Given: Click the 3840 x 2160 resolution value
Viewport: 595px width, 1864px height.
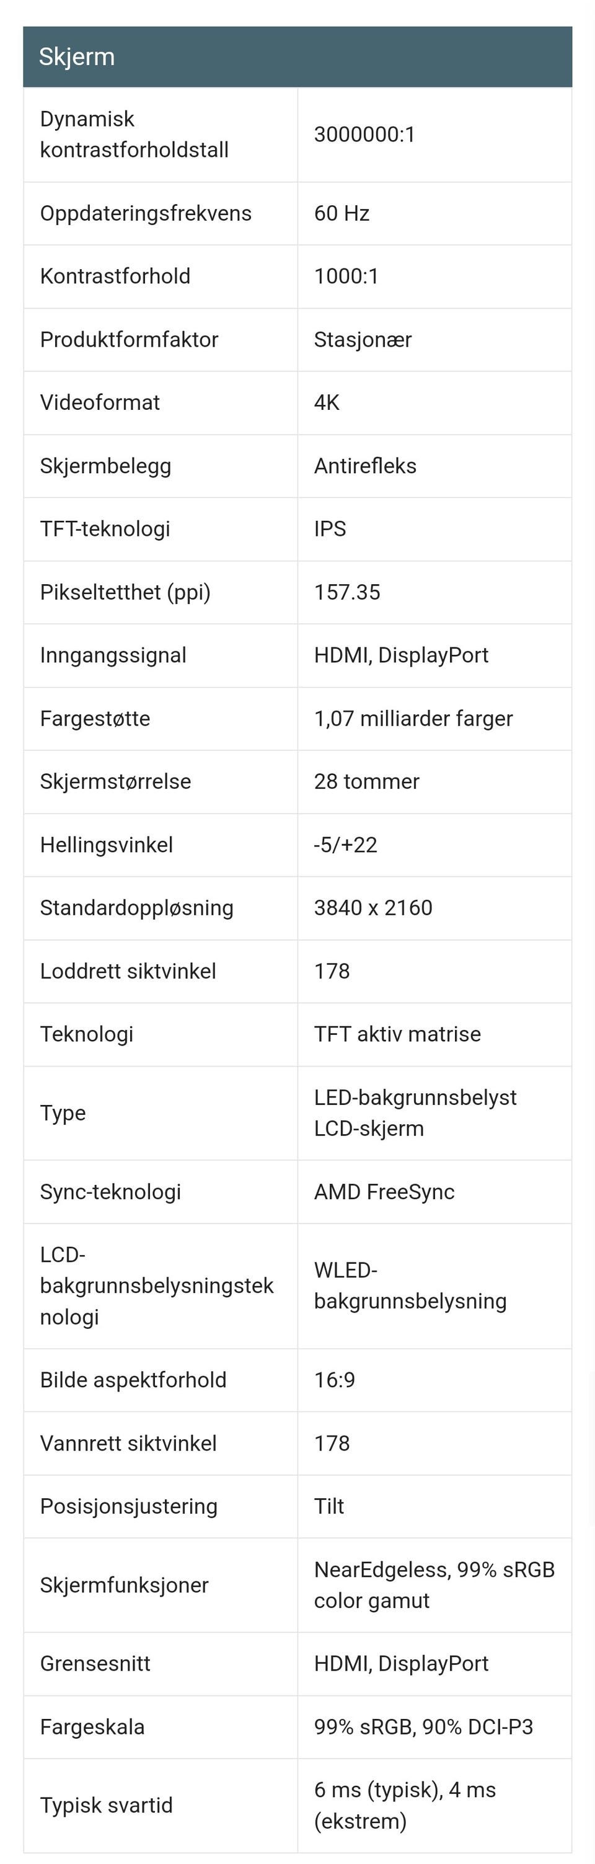Looking at the screenshot, I should click(372, 908).
